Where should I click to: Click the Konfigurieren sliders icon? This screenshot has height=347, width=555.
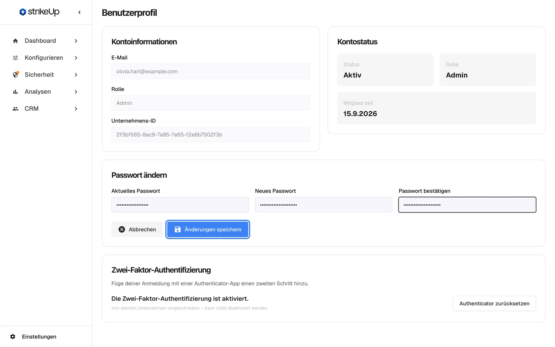[x=15, y=58]
